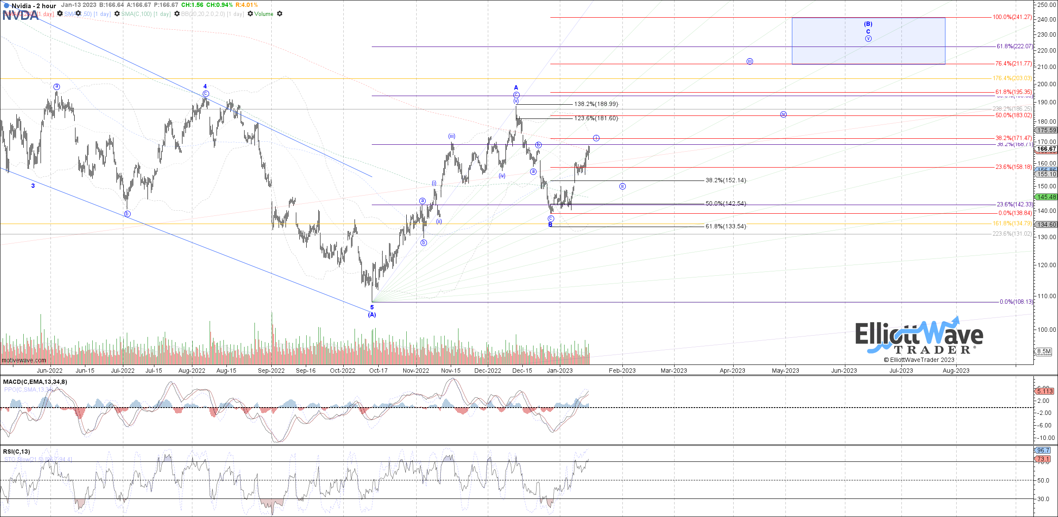Open settings gear next to Volume label
Image resolution: width=1058 pixels, height=517 pixels.
click(279, 14)
